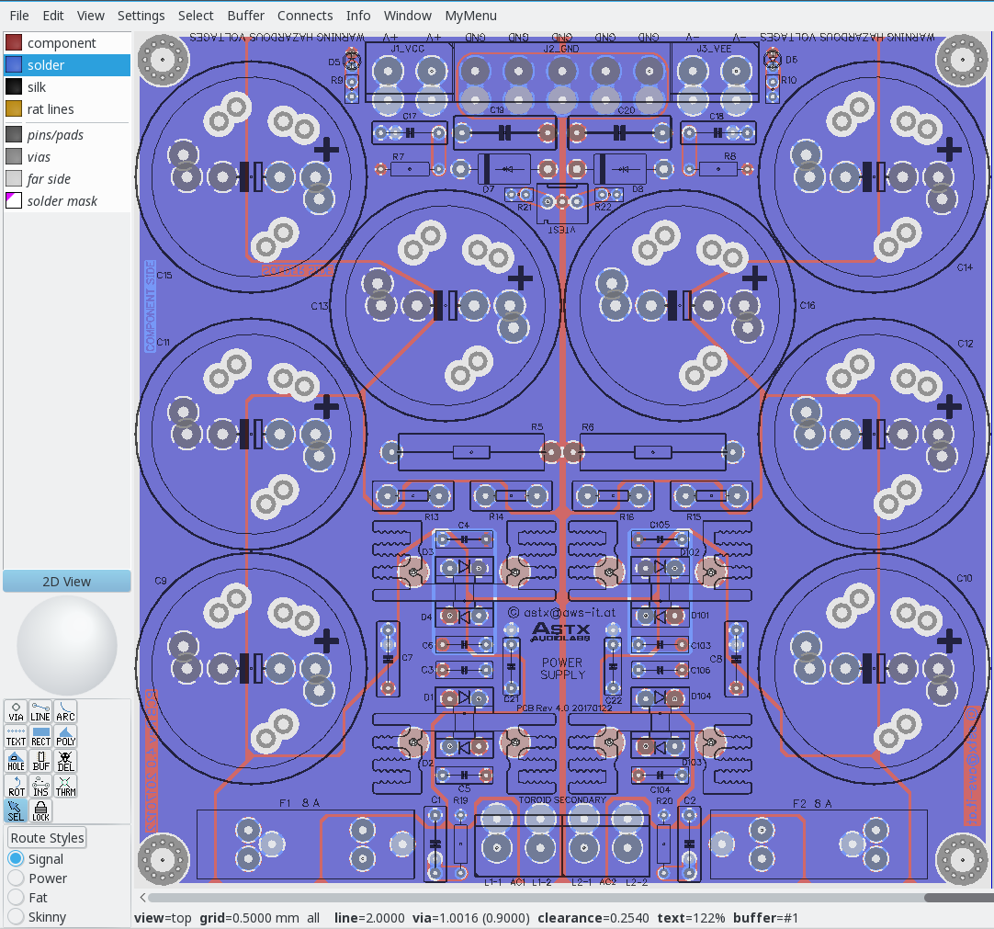Click the Route Styles button
The height and width of the screenshot is (929, 994).
[47, 838]
